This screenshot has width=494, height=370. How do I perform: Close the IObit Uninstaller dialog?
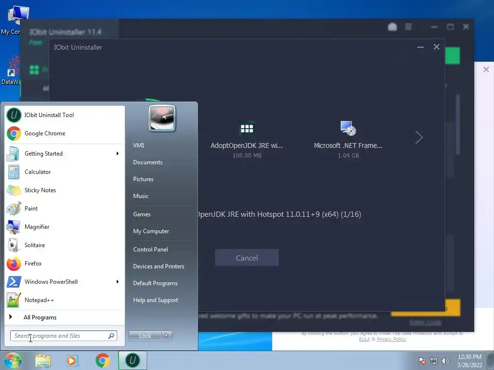click(436, 47)
